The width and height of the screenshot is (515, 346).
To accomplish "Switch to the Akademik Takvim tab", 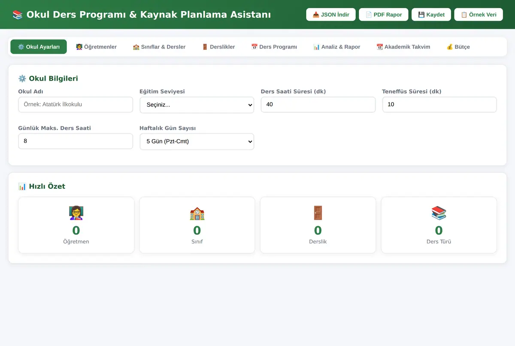I will click(x=403, y=47).
